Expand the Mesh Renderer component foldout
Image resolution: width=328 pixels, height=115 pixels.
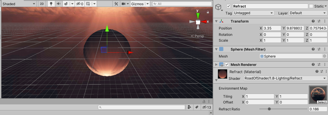216,64
